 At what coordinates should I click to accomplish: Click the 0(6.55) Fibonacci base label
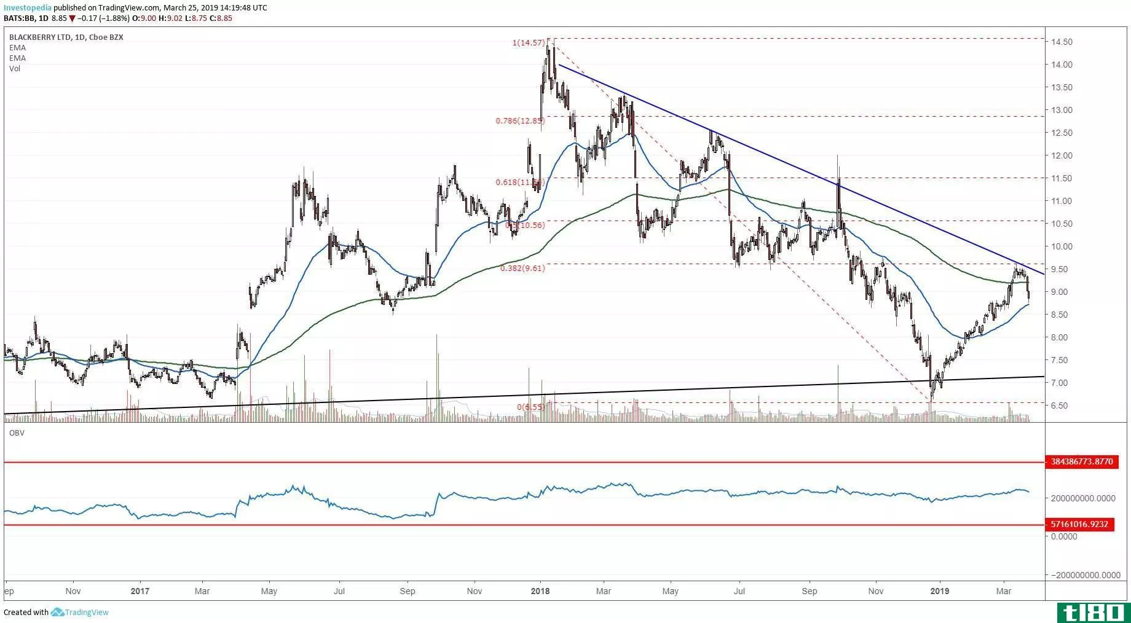coord(530,407)
